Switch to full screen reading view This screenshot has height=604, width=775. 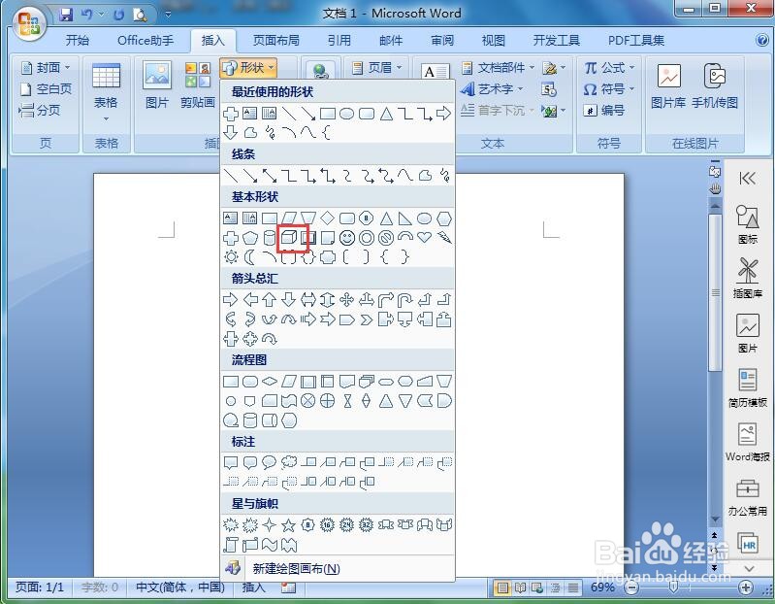(x=520, y=587)
